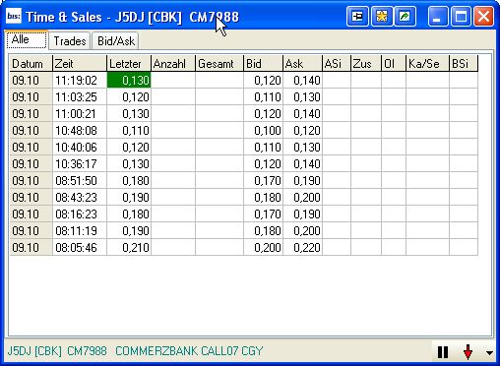The height and width of the screenshot is (366, 500).
Task: Select the time cell 11:19:02
Action: (80, 81)
